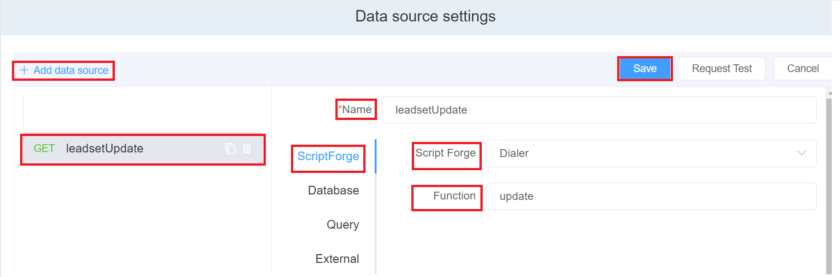Open the Database tab
Image resolution: width=840 pixels, height=277 pixels.
tap(333, 190)
